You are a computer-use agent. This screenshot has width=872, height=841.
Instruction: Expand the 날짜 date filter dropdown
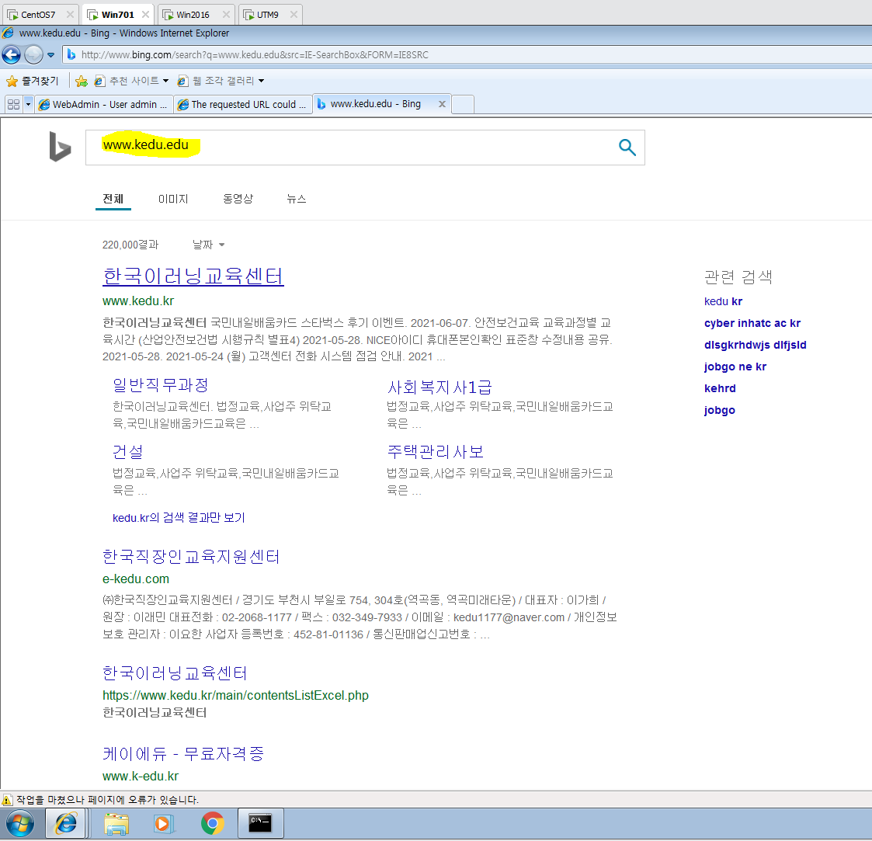click(209, 245)
